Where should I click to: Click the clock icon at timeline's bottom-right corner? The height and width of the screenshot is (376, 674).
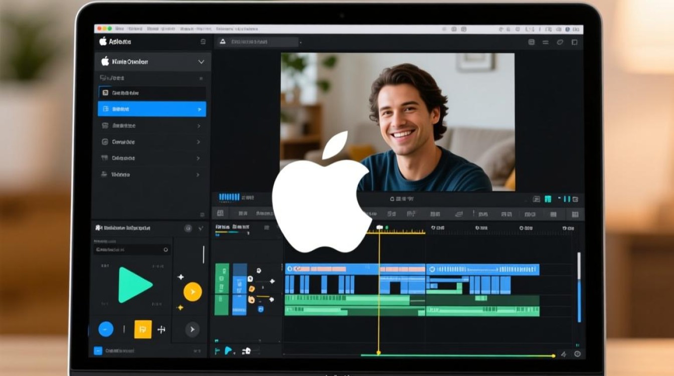tap(577, 354)
